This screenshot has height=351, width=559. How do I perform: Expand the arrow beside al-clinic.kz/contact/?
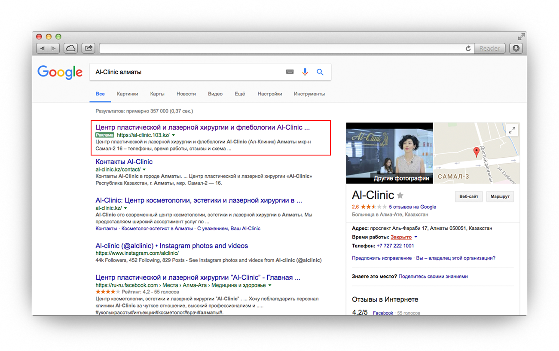click(145, 170)
